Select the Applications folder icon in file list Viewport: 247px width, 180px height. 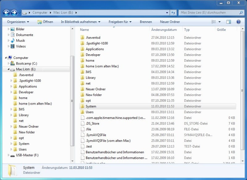tap(82, 49)
